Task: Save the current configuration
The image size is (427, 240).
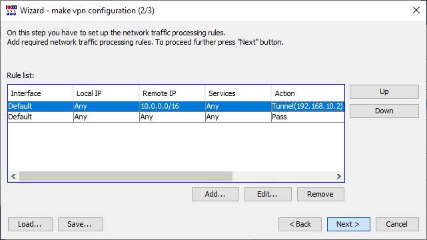Action: [x=80, y=224]
